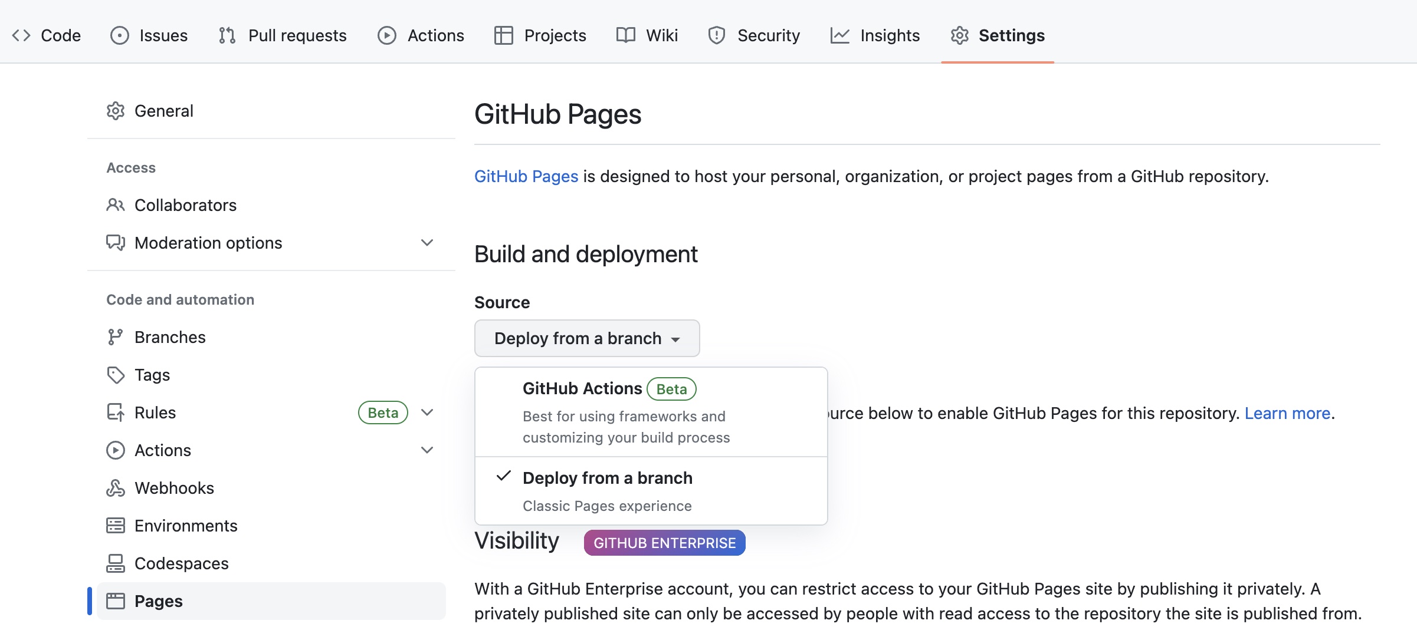Open Security via the shield icon
Viewport: 1417px width, 627px height.
tap(716, 35)
